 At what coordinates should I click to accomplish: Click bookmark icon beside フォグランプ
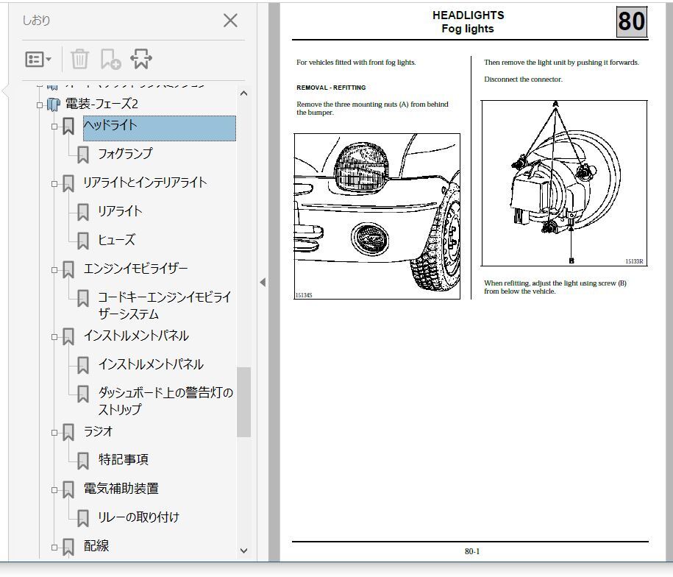point(83,155)
